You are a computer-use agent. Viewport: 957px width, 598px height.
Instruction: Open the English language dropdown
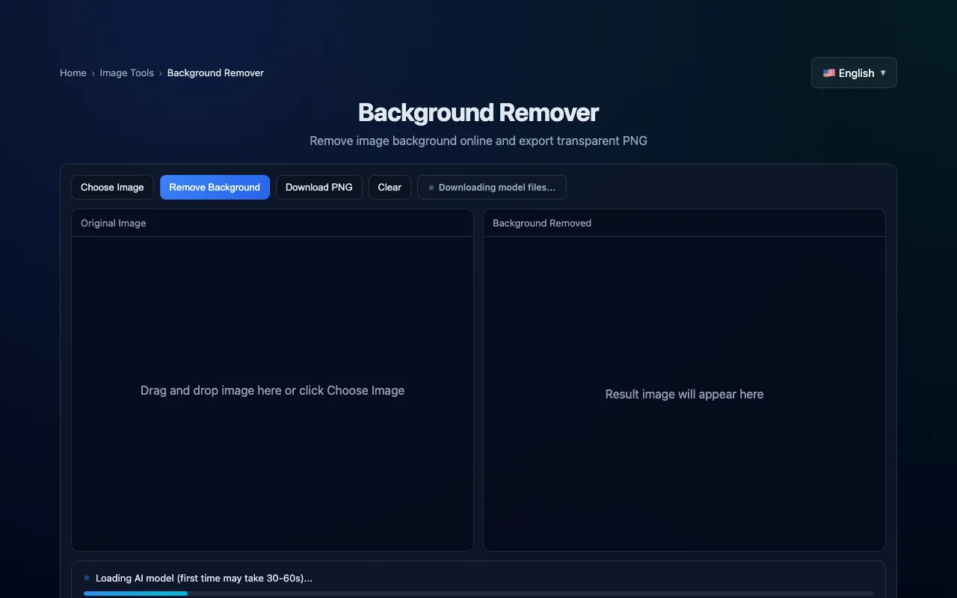pos(854,73)
